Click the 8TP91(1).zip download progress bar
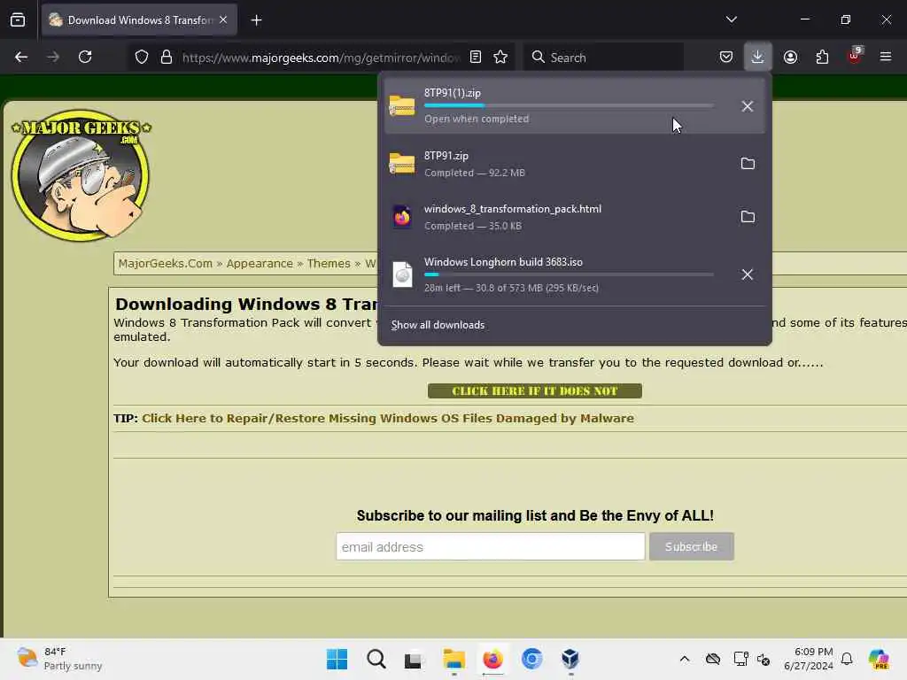The width and height of the screenshot is (907, 680). 569,106
